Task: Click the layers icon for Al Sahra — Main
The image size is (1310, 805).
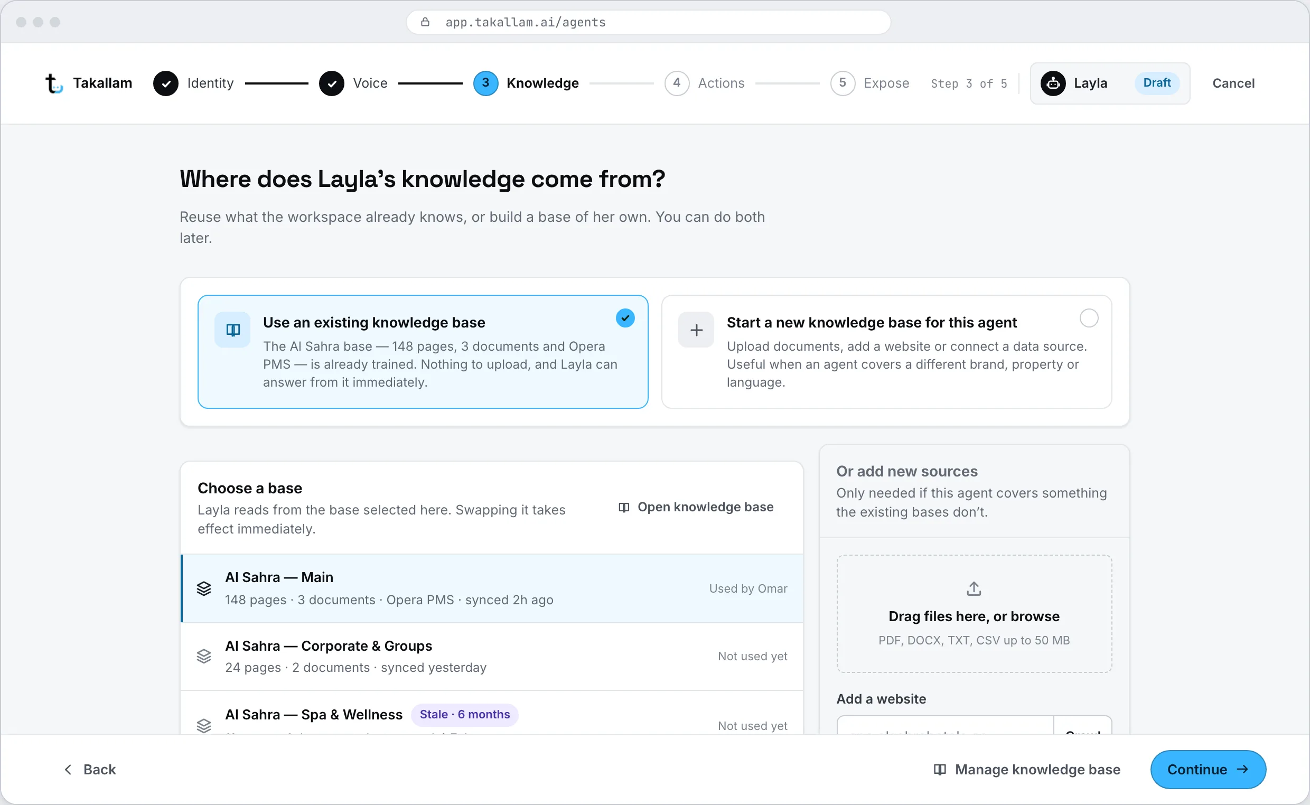Action: (204, 588)
